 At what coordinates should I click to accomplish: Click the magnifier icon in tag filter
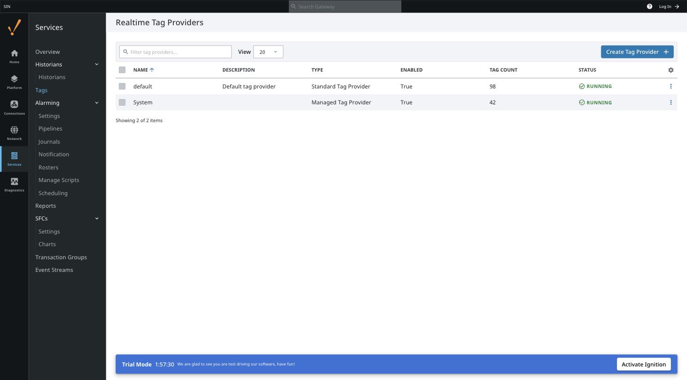pyautogui.click(x=126, y=52)
